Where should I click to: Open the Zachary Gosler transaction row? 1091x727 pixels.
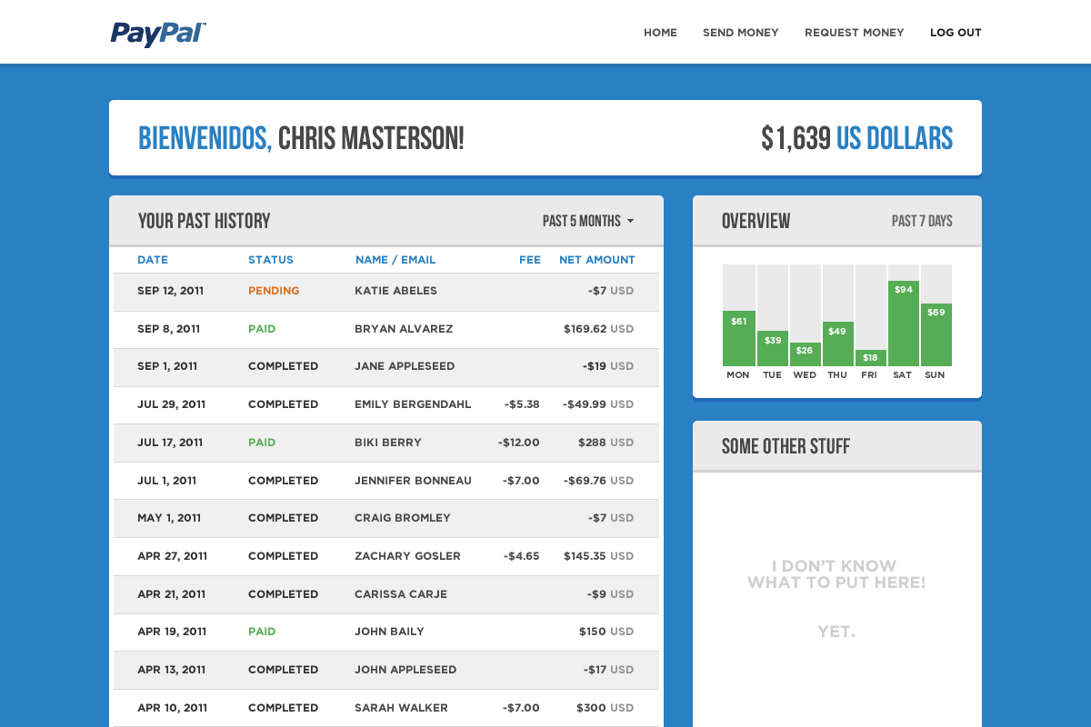click(x=386, y=557)
